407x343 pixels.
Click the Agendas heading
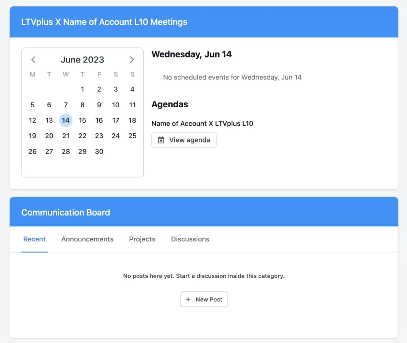(x=170, y=104)
